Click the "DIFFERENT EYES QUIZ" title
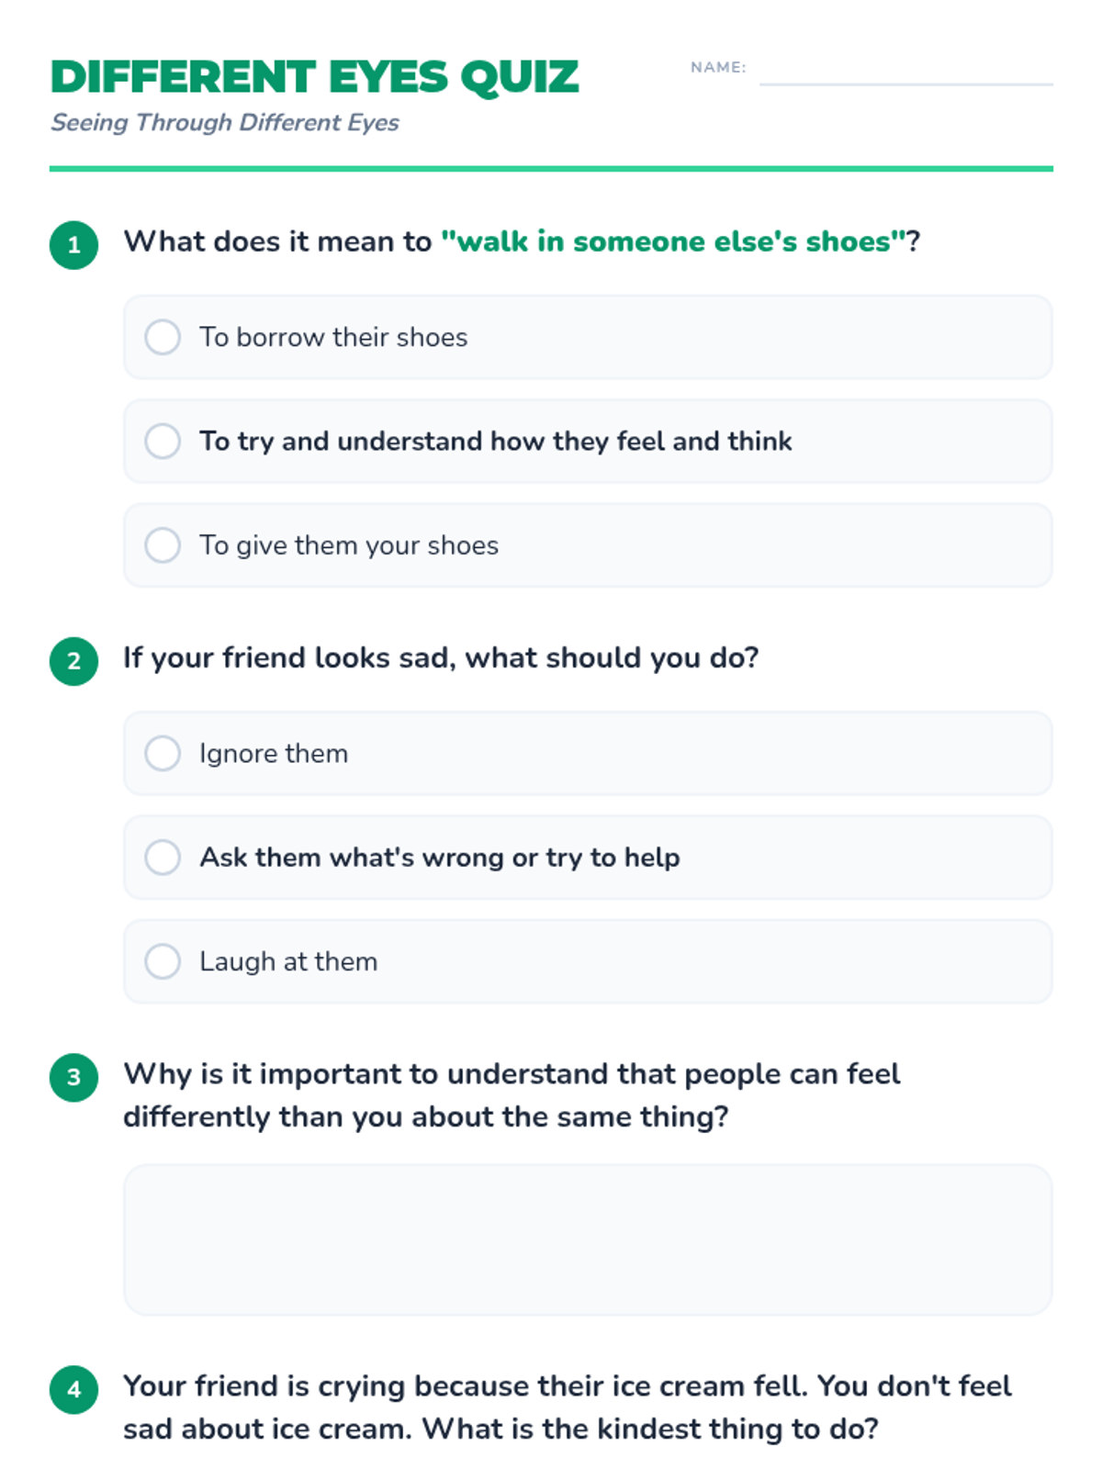This screenshot has height=1469, width=1102. tap(314, 77)
